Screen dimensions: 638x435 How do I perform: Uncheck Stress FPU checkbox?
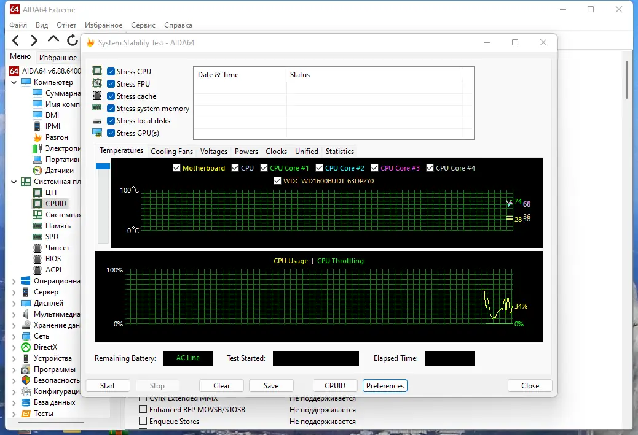[111, 83]
